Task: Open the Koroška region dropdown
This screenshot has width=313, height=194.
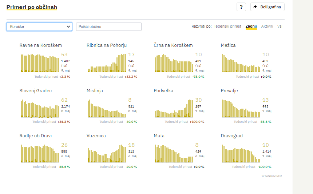Action: click(39, 27)
